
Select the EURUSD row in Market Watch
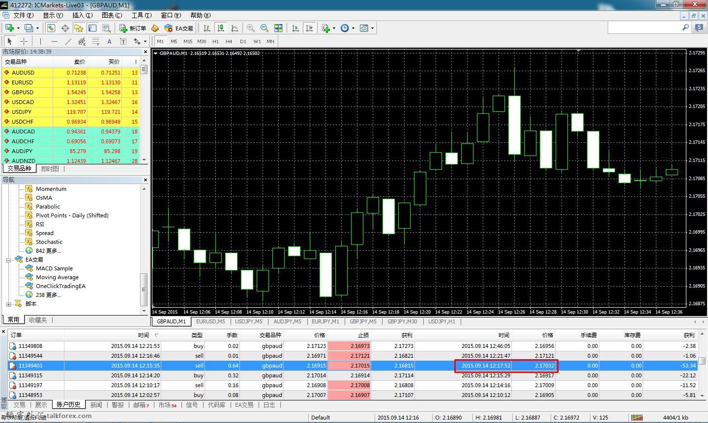pos(71,82)
